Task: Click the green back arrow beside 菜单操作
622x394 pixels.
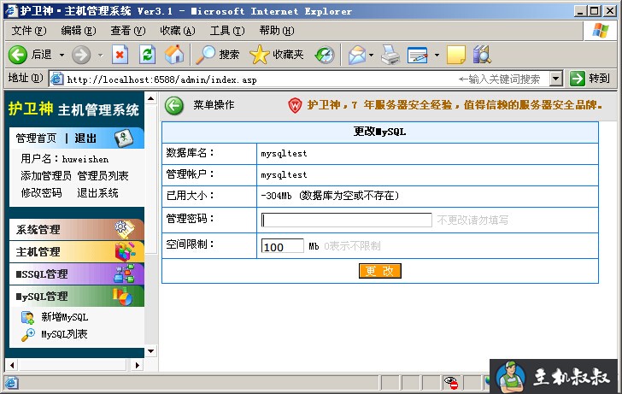Action: 174,105
